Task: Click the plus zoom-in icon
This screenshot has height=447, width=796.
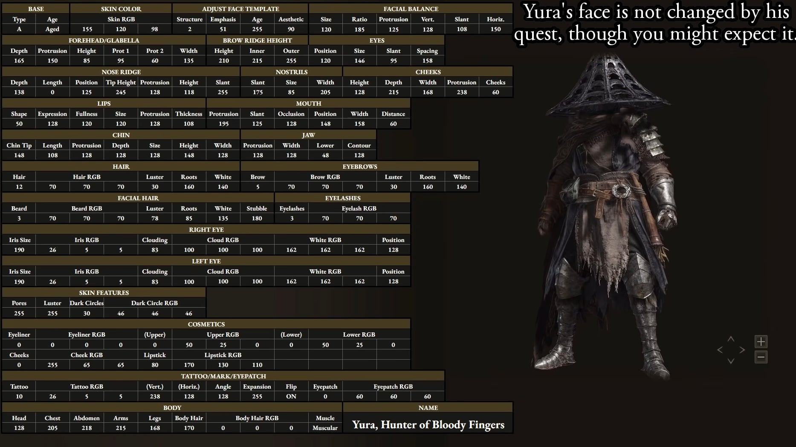Action: (761, 342)
